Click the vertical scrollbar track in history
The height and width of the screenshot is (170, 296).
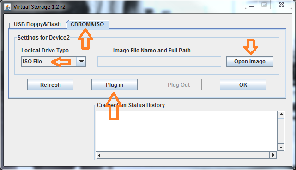(281, 131)
